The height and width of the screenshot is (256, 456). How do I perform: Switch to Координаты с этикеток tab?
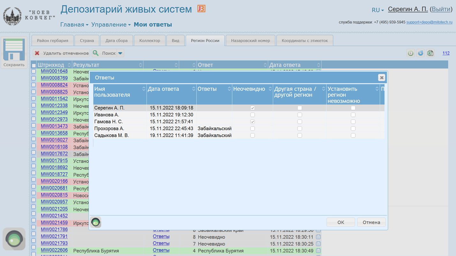point(305,40)
